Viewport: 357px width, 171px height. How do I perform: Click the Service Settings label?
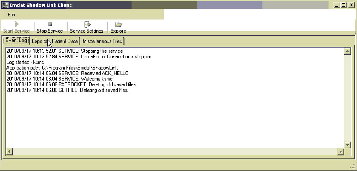point(87,31)
